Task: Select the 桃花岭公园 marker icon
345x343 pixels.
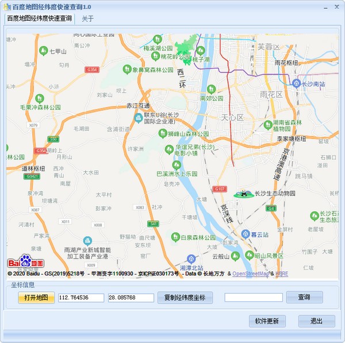Action: [x=155, y=56]
